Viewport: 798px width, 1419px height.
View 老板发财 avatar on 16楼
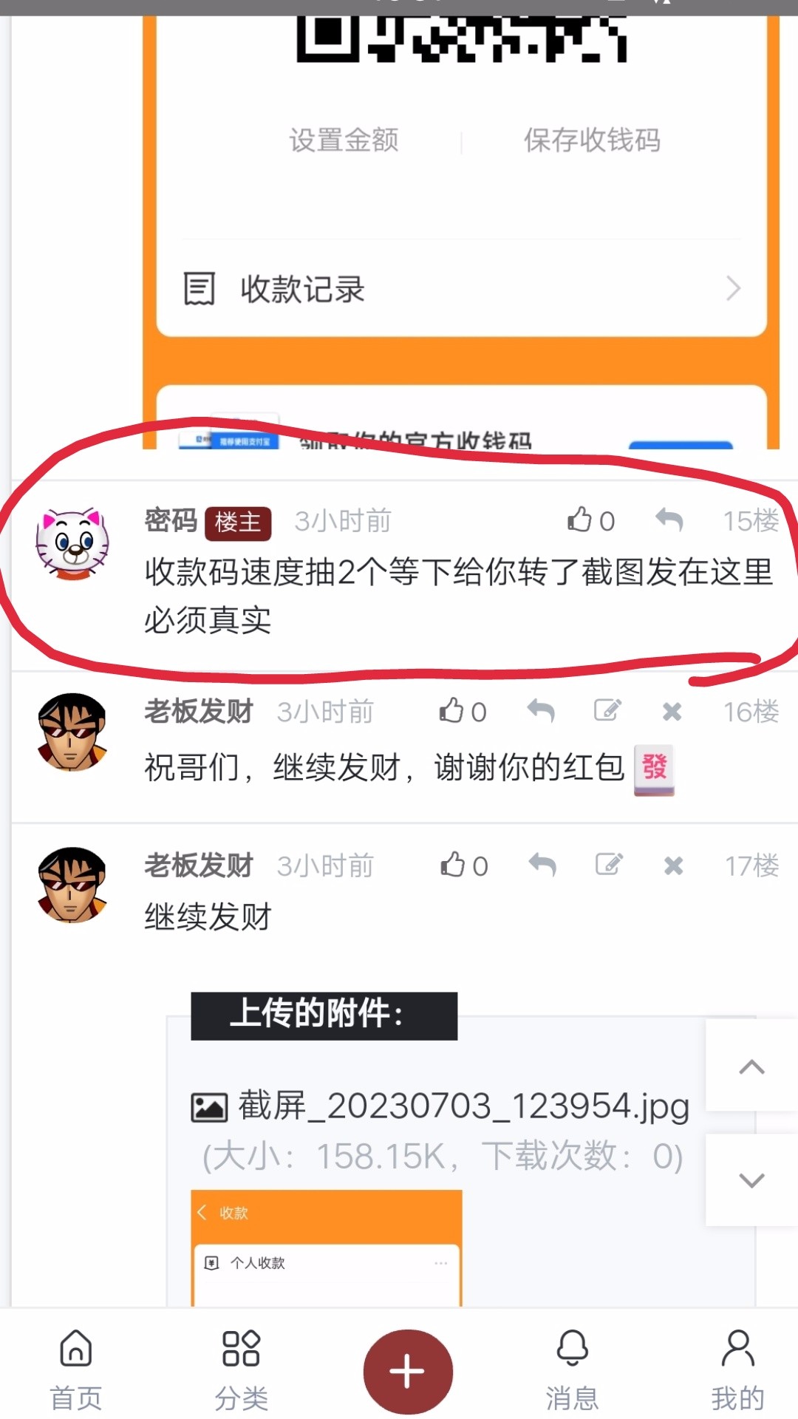(72, 732)
